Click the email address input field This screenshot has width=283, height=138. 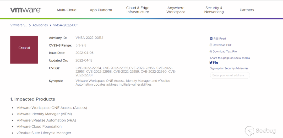click(230, 75)
